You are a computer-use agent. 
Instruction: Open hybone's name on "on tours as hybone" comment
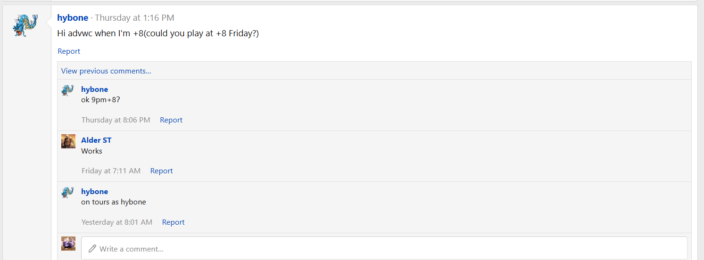tap(94, 192)
